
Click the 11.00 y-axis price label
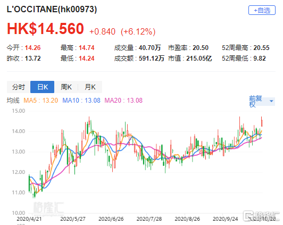pyautogui.click(x=19, y=193)
